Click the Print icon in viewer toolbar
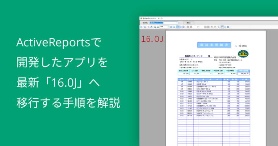 [x=145, y=27]
